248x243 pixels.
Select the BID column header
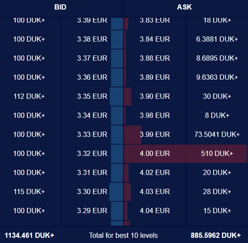tap(60, 7)
